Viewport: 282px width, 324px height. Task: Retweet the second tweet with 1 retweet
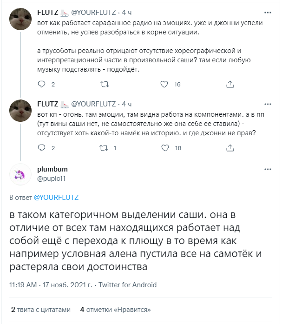[105, 148]
